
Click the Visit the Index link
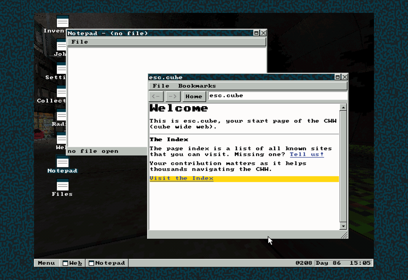(182, 178)
